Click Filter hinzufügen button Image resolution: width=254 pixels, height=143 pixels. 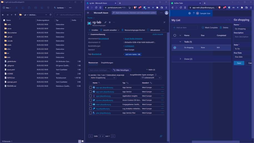[x=121, y=70]
